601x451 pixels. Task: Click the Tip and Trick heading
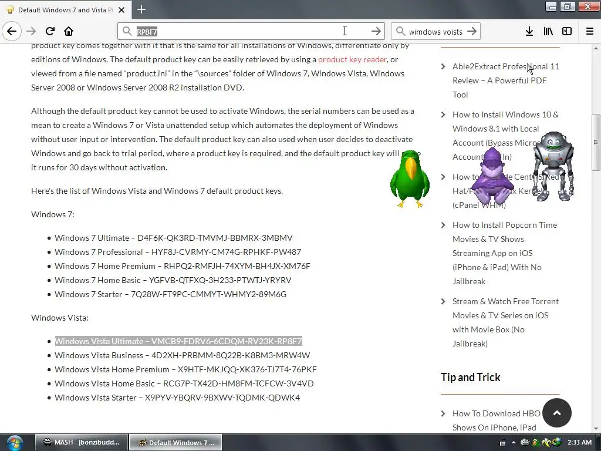[470, 378]
